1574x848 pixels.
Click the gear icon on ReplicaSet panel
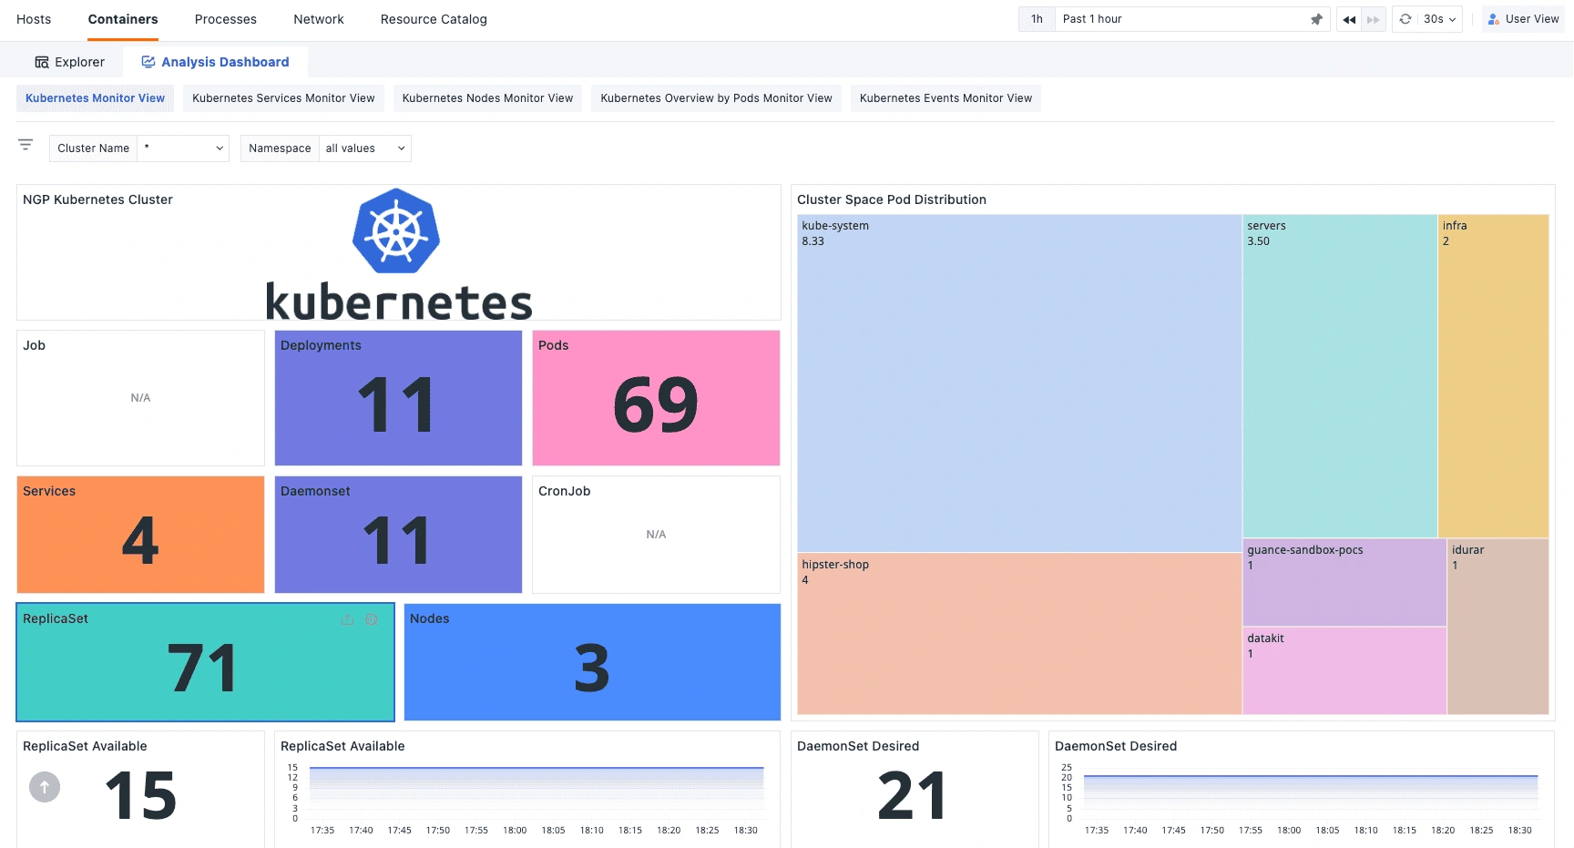[372, 619]
